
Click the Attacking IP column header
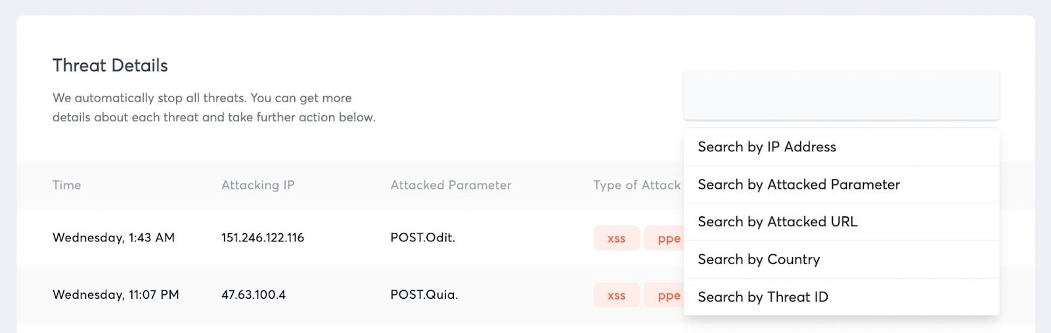tap(257, 186)
